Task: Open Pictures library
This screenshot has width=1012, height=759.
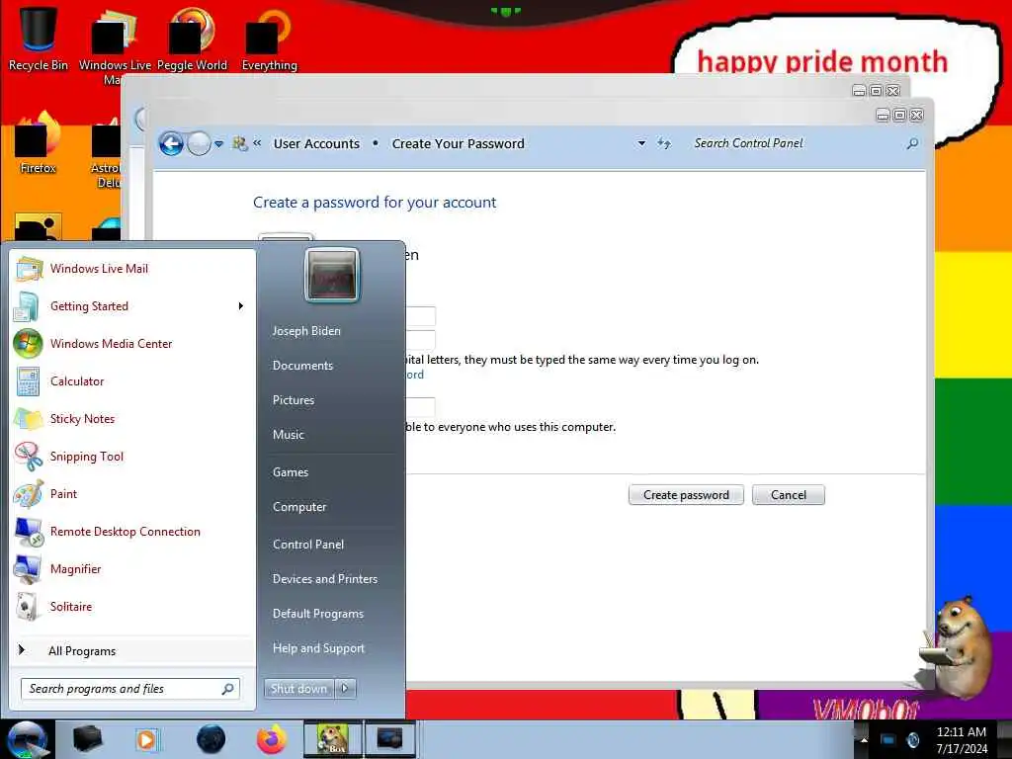Action: pos(293,400)
